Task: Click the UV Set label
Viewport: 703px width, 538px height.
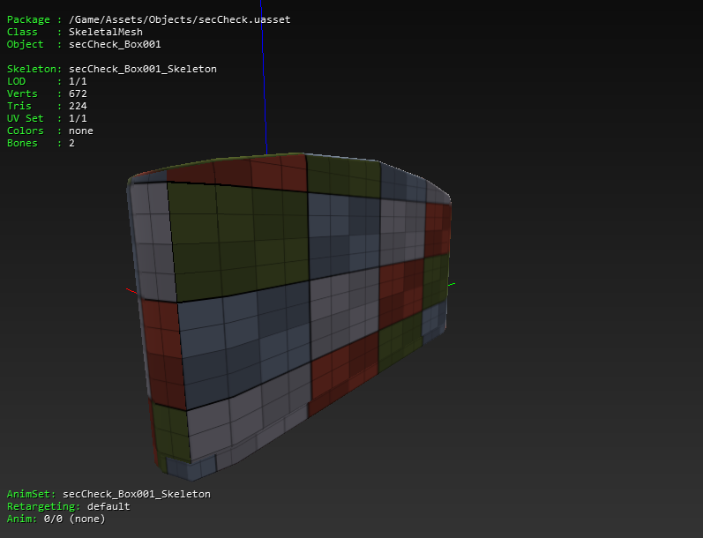Action: pyautogui.click(x=25, y=118)
